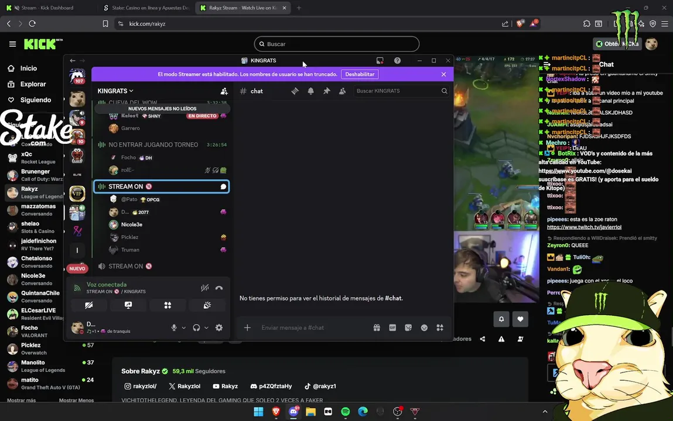Click plus attach button in message box
This screenshot has width=673, height=421.
pyautogui.click(x=247, y=327)
